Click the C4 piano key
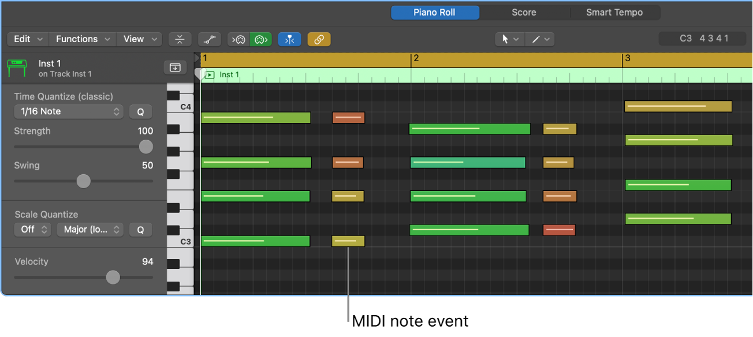753x337 pixels. (186, 107)
